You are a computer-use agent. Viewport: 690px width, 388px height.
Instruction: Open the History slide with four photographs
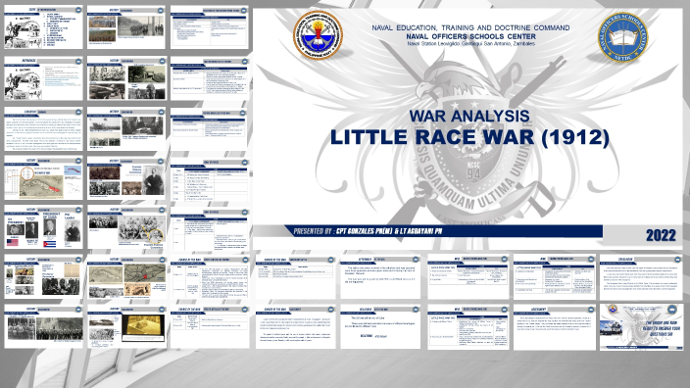tap(126, 77)
